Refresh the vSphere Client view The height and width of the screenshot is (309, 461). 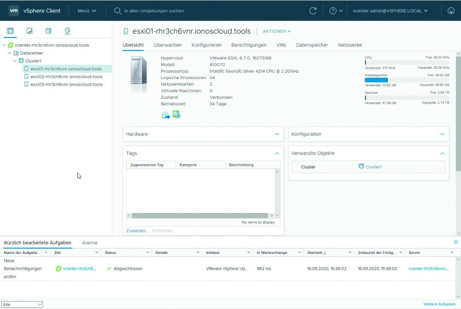point(313,11)
